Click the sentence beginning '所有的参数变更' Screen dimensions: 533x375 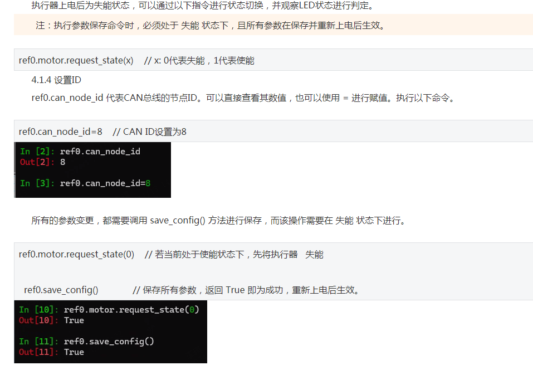point(218,221)
